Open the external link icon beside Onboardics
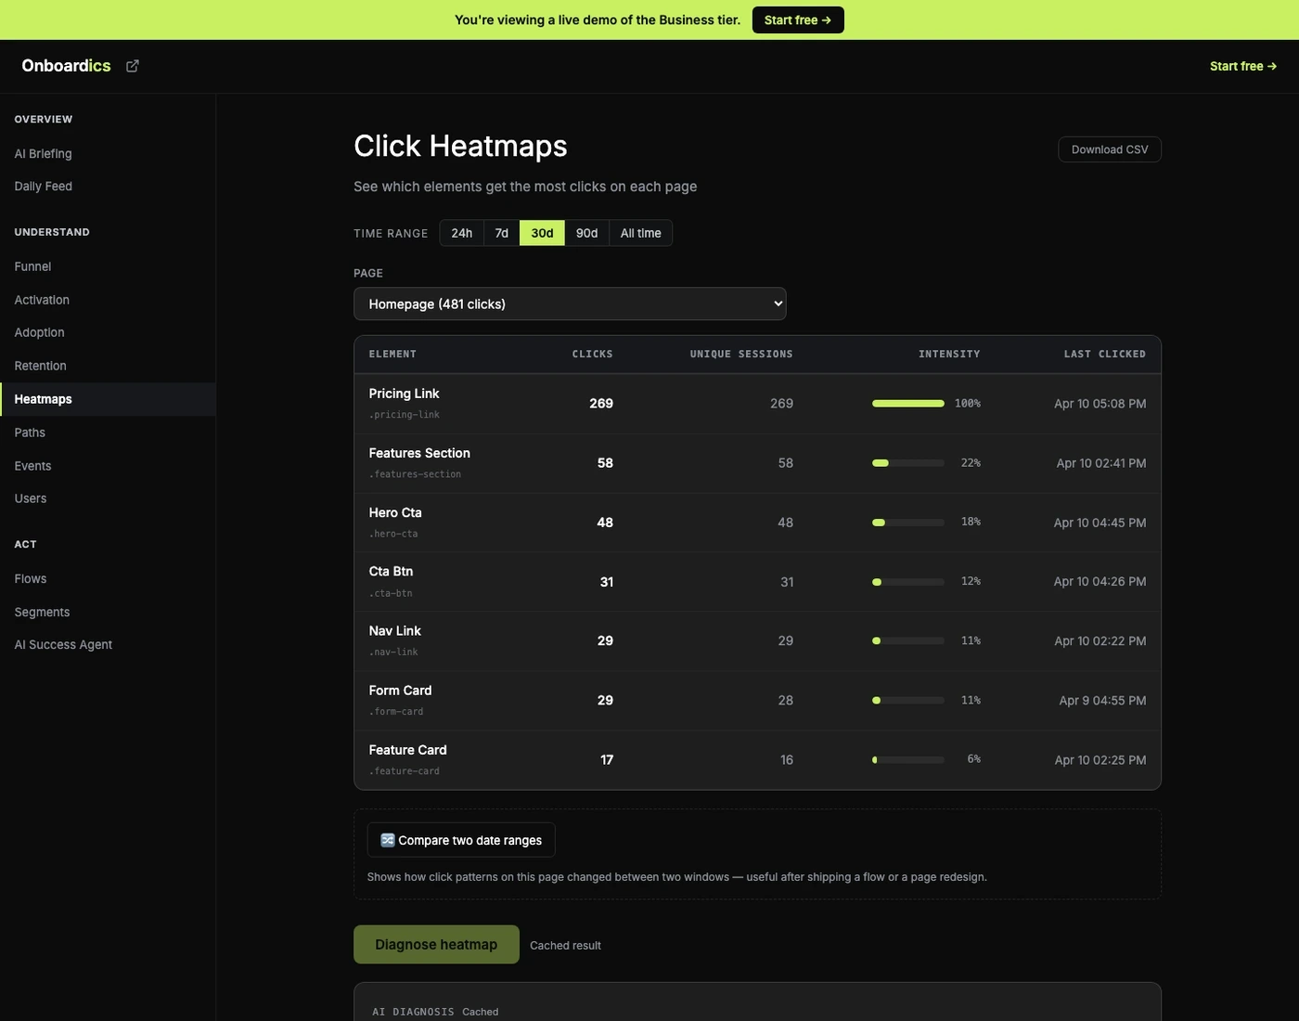The width and height of the screenshot is (1299, 1021). (133, 66)
